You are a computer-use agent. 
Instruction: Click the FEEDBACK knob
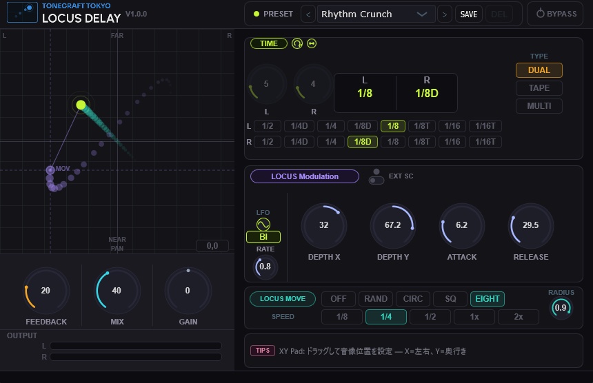46,291
